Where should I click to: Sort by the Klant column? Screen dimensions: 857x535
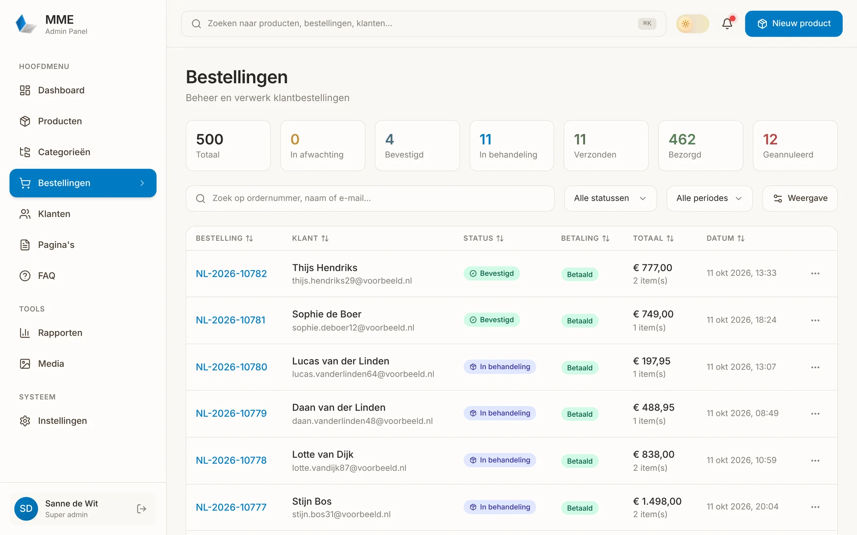coord(310,239)
